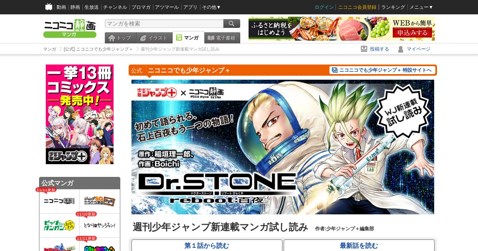Viewport: 478px width, 251px height.
Task: Click the マイページ user icon
Action: pos(401,49)
